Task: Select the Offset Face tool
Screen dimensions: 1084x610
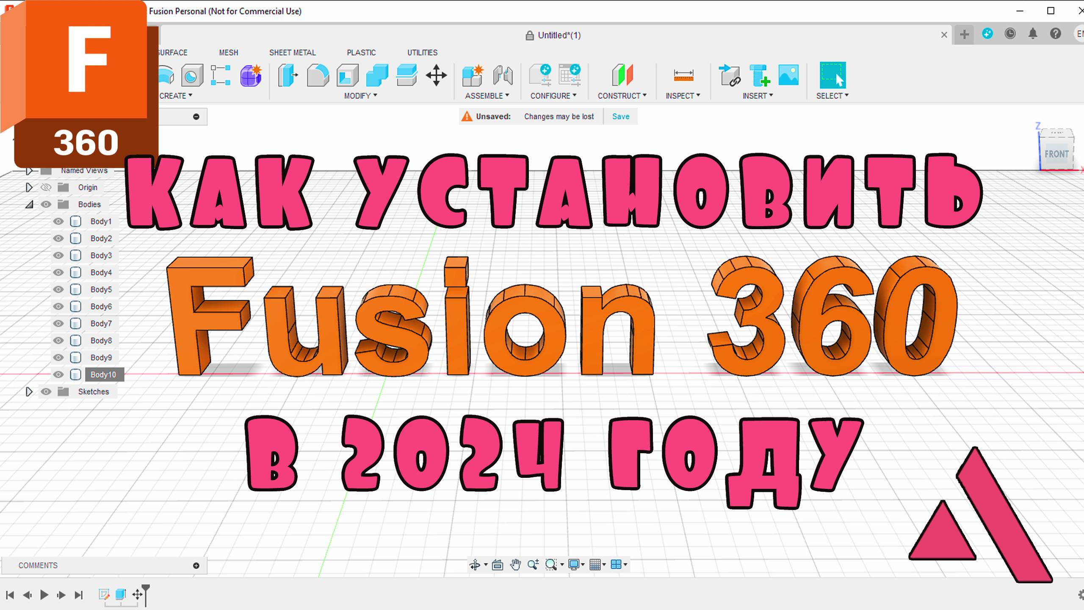Action: pos(406,75)
